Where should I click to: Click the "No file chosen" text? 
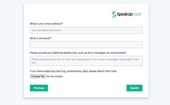(55, 76)
